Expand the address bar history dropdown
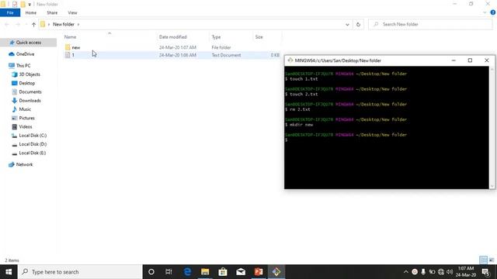This screenshot has width=497, height=279. (x=347, y=24)
